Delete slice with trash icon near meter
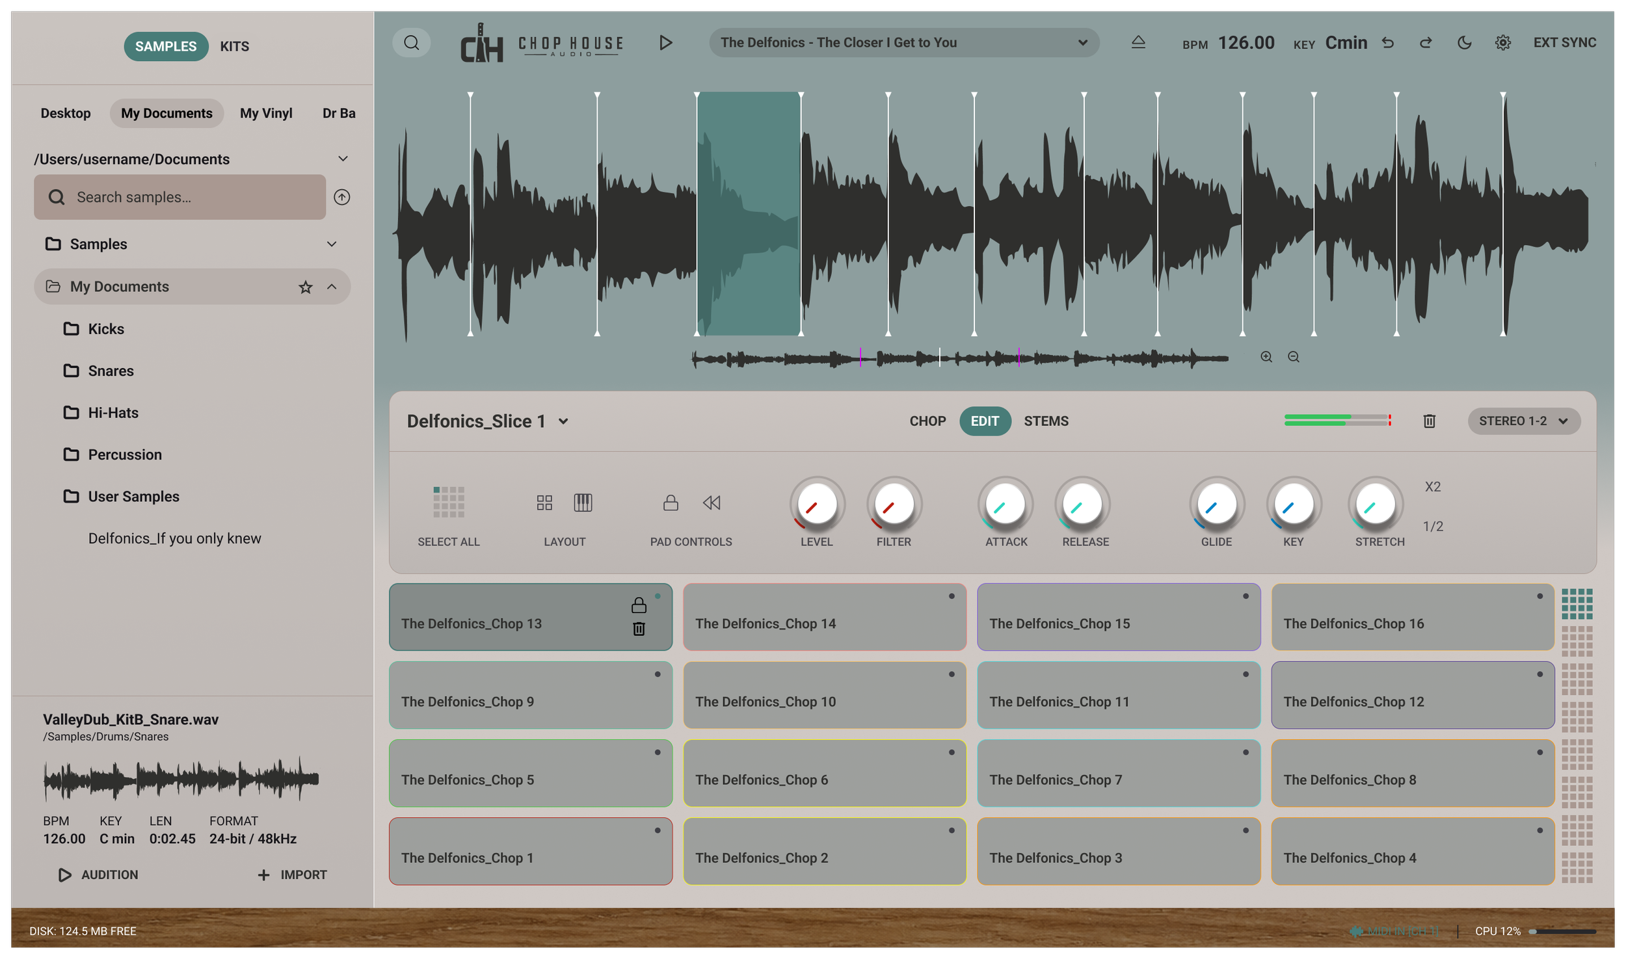Image resolution: width=1626 pixels, height=959 pixels. (x=1429, y=421)
